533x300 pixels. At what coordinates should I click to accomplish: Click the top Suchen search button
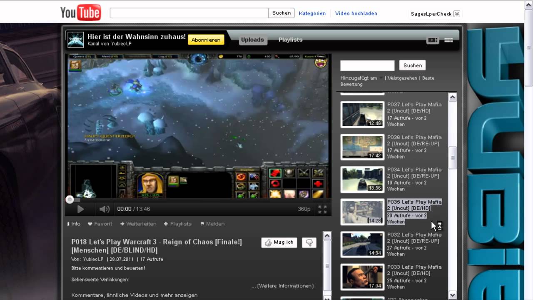pos(281,13)
